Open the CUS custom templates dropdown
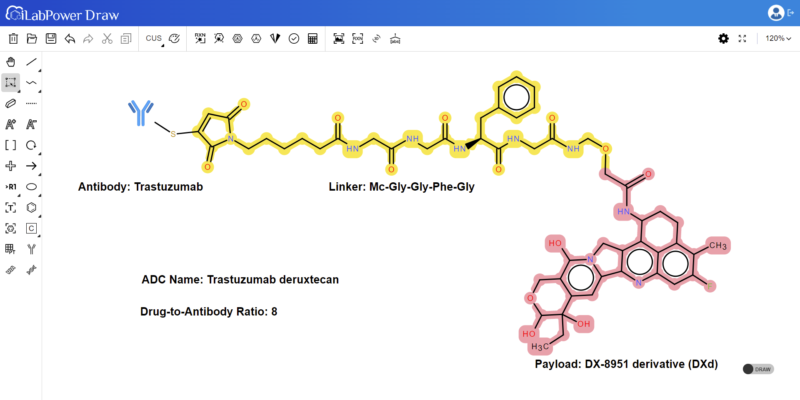This screenshot has height=400, width=800. click(154, 39)
